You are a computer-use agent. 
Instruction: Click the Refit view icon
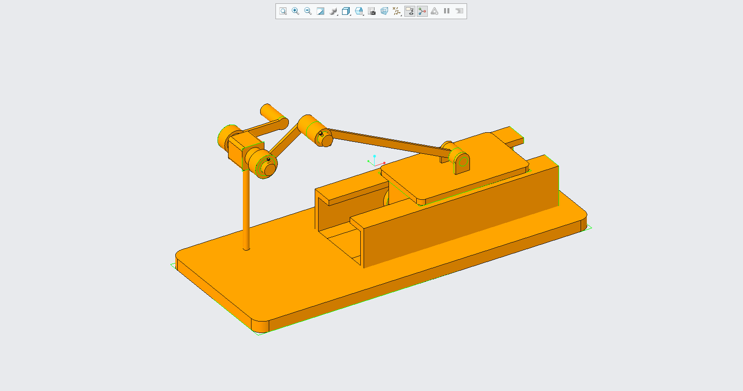pos(283,11)
